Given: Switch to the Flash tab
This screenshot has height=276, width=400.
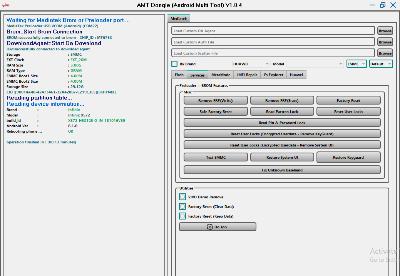Looking at the screenshot, I should (x=179, y=75).
